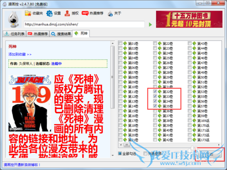The height and width of the screenshot is (170, 227).
Task: Click the green book icon for 第43卷
Action: 194,44
